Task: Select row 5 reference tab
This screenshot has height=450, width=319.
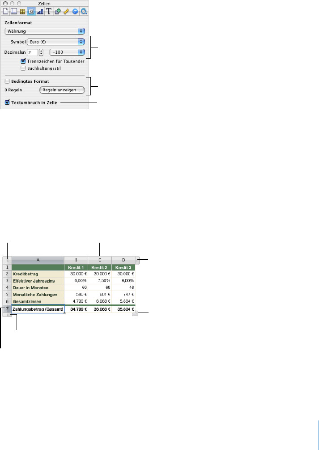Action: pyautogui.click(x=7, y=295)
